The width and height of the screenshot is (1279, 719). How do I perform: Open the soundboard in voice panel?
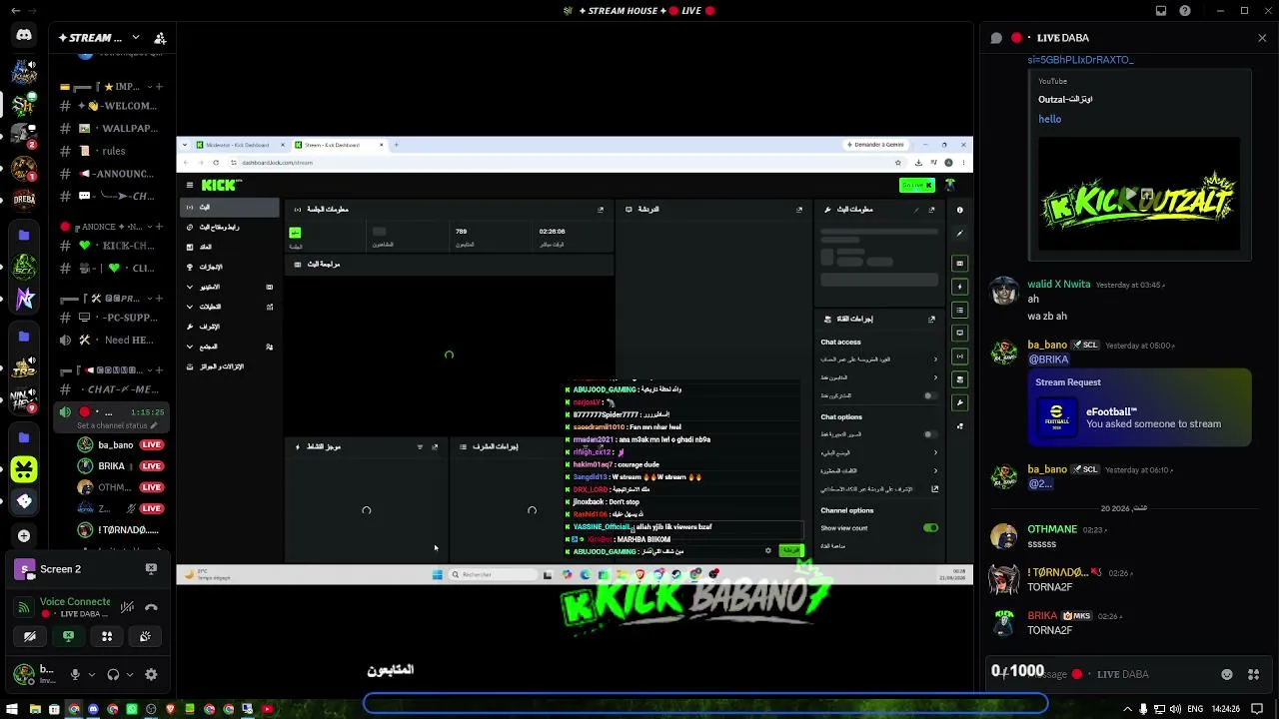[145, 636]
